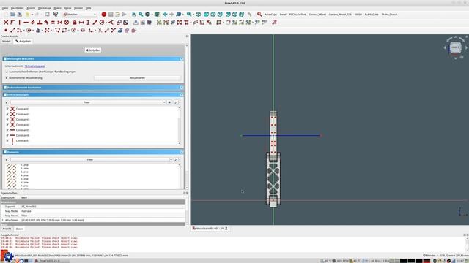
Task: Click the Schließen button
Action: pos(93,50)
